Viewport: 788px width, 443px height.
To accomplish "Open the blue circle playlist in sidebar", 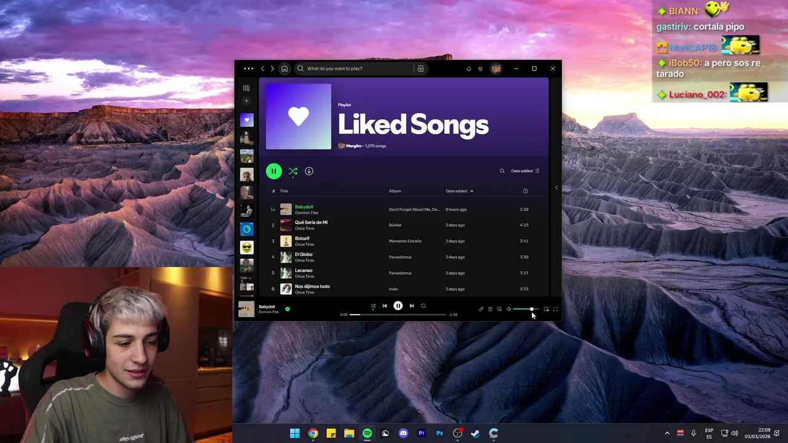I will click(246, 229).
